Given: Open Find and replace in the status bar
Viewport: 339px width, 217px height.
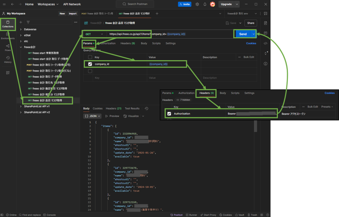Looking at the screenshot, I should 30,215.
